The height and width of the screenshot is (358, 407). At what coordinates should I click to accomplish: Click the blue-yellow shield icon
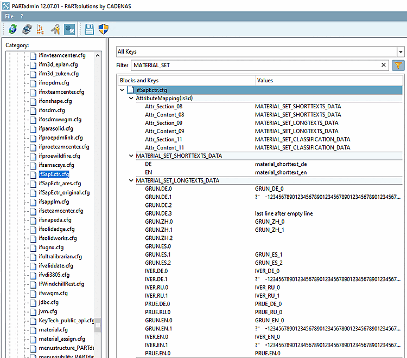click(x=103, y=30)
